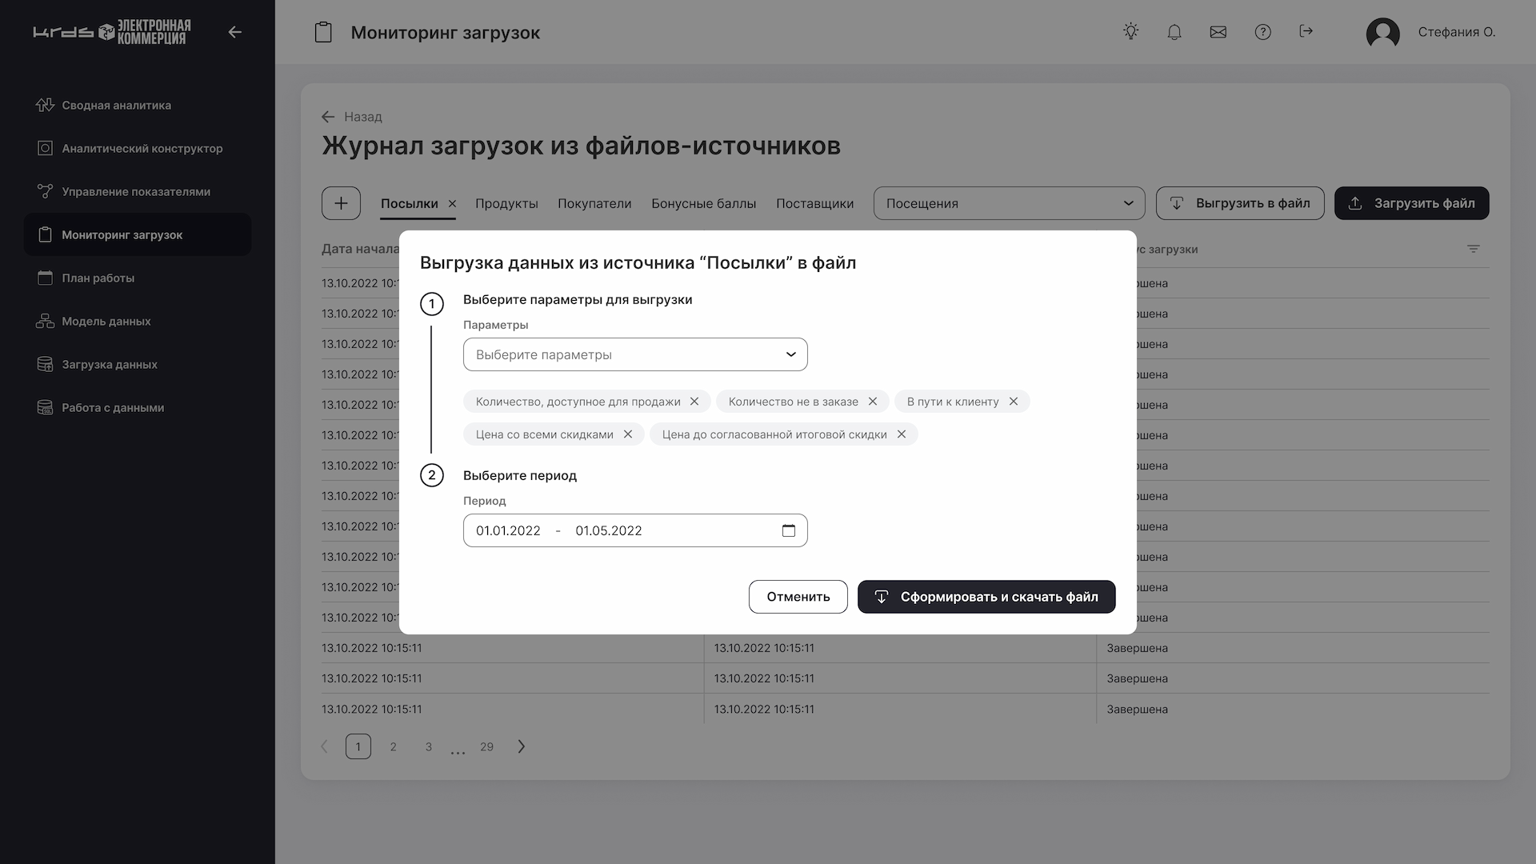Remove the 'В пути к клиенту' parameter tag
Viewport: 1536px width, 864px height.
pos(1014,402)
